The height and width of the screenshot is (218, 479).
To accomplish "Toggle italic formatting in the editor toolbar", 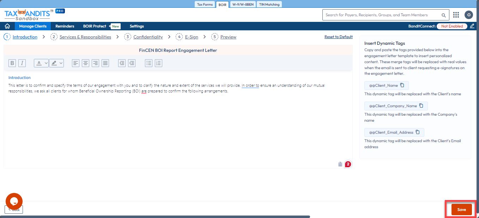I will click(x=22, y=63).
